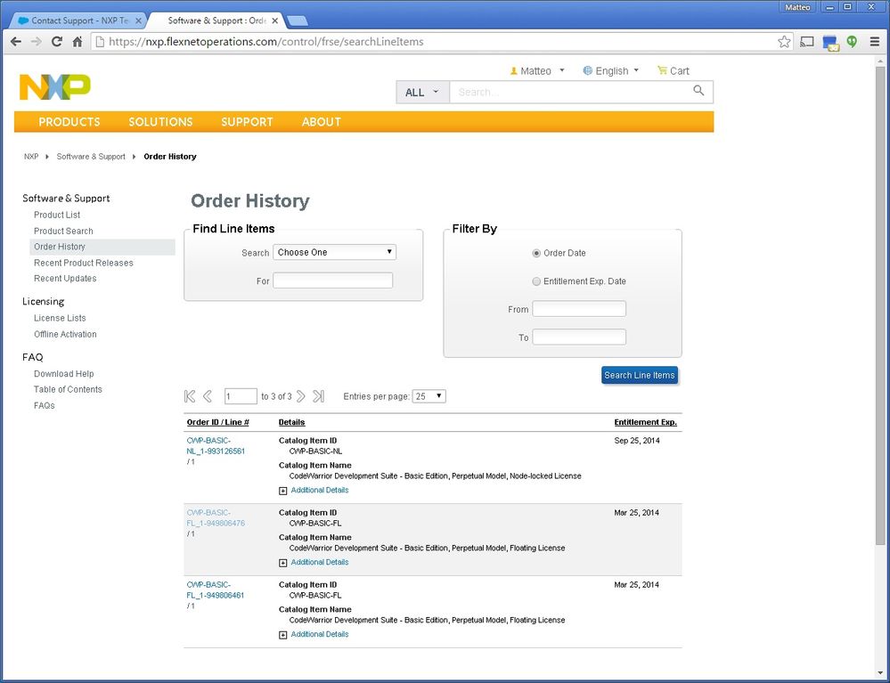Open the PRODUCTS menu
Image resolution: width=890 pixels, height=683 pixels.
click(69, 122)
